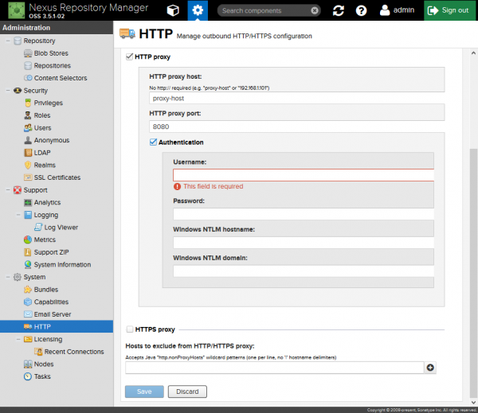Collapse the Repository tree node

pyautogui.click(x=8, y=41)
